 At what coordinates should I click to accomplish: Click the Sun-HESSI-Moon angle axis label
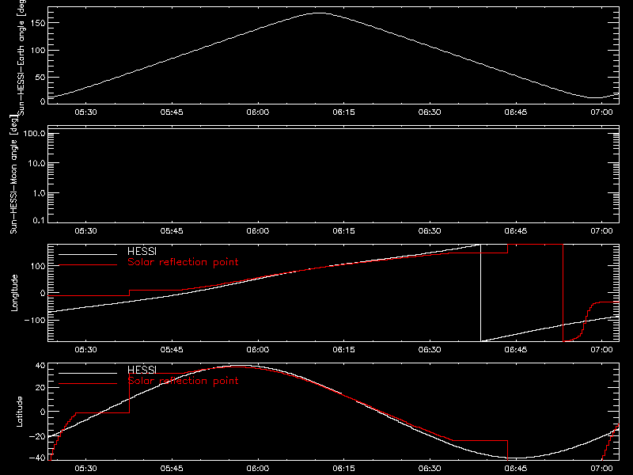(13, 174)
